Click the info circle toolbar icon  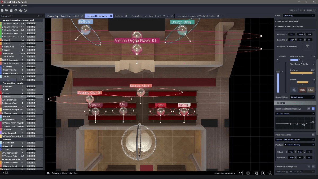coord(25,10)
